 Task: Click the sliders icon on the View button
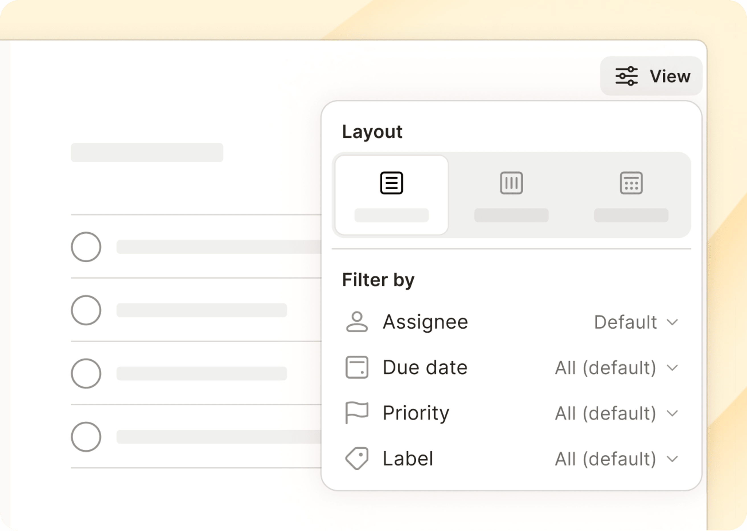[x=626, y=75]
